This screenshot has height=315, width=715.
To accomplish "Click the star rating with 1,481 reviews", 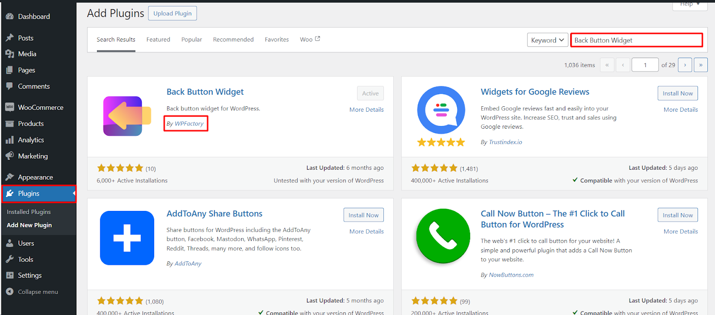I will pos(434,168).
